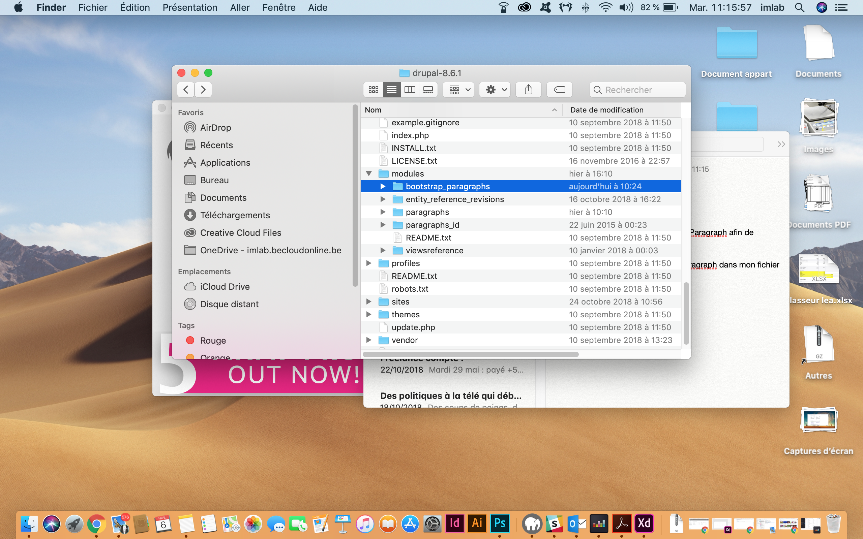Open the Édition menu
This screenshot has height=539, width=863.
[135, 7]
